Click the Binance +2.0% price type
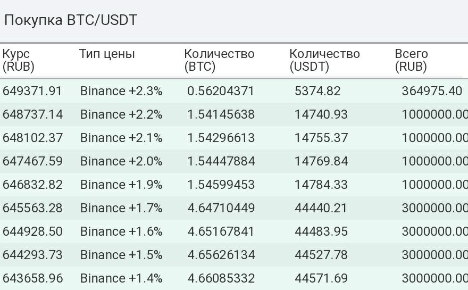 point(121,161)
